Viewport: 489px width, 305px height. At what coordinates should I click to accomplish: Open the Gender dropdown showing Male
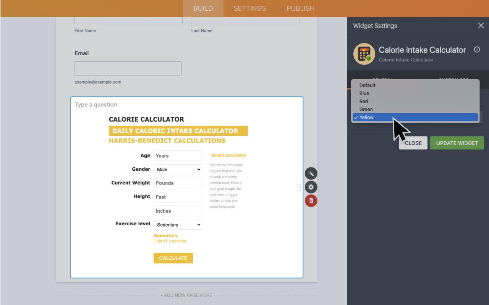tap(177, 169)
